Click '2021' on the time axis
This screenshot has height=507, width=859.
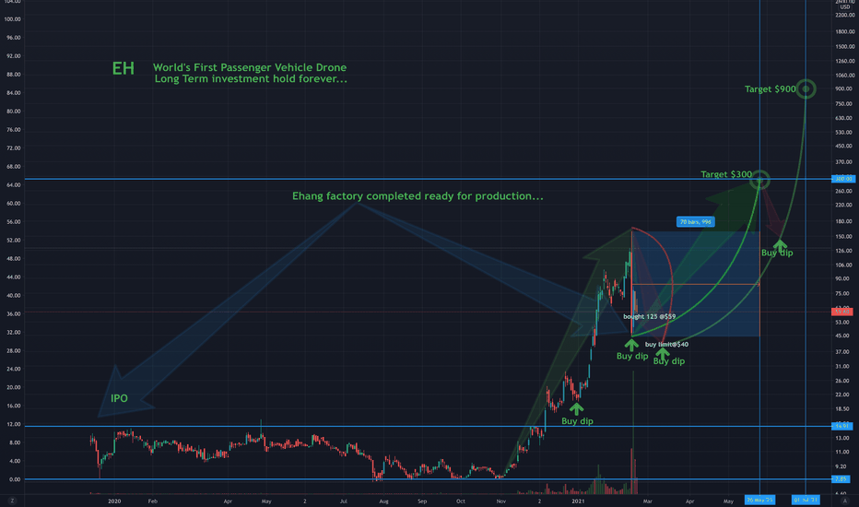578,501
